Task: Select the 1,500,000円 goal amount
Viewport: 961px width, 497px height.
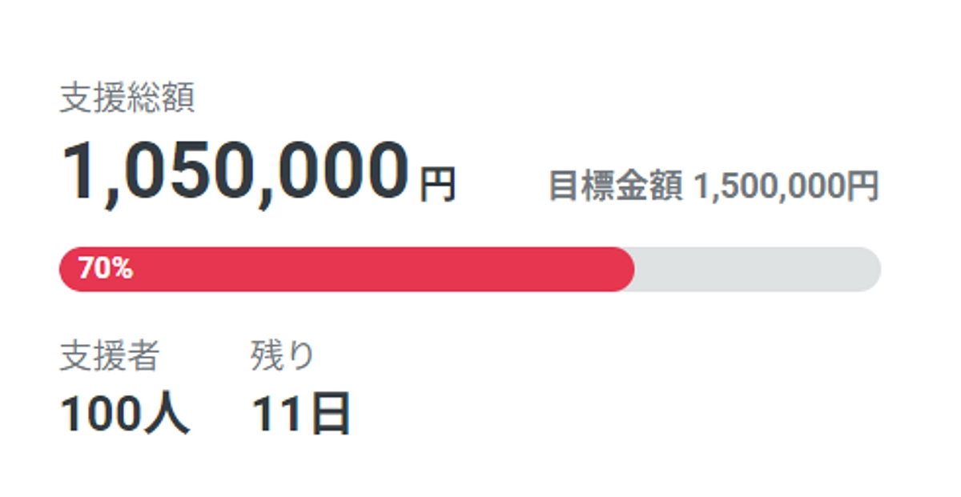Action: [x=787, y=184]
